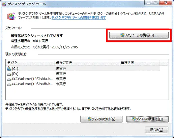The image size is (174, 138).
Task: Click the Disk Defragmenter title bar icon
Action: [4, 4]
